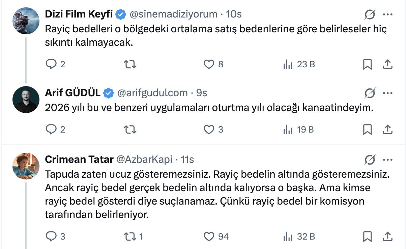This screenshot has width=406, height=249.
Task: Open Arif GÜDÜL's profile name link
Action: pos(72,93)
